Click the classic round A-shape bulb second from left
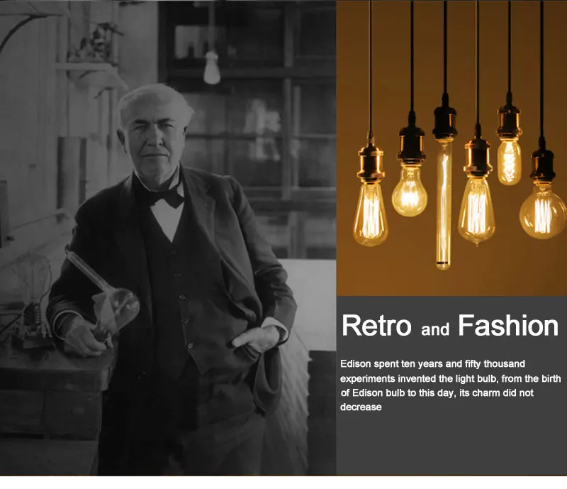 [x=410, y=191]
